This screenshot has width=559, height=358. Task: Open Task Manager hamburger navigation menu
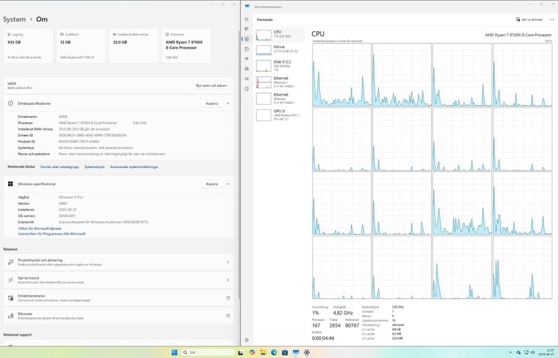247,19
